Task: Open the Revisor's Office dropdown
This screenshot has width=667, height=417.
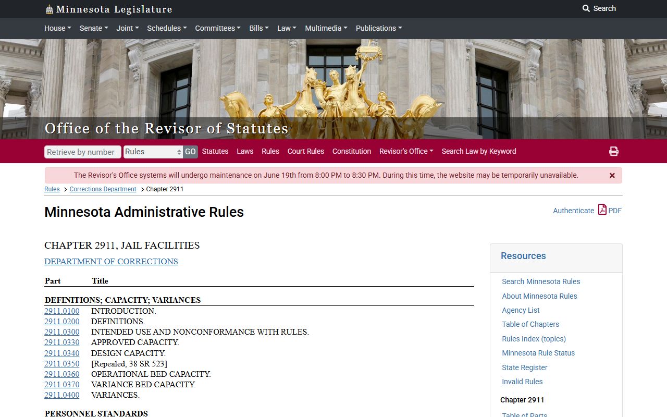Action: pyautogui.click(x=406, y=151)
